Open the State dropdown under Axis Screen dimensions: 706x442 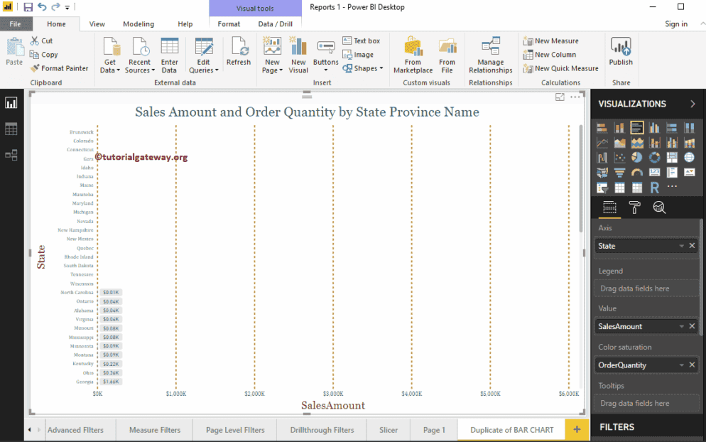[681, 245]
